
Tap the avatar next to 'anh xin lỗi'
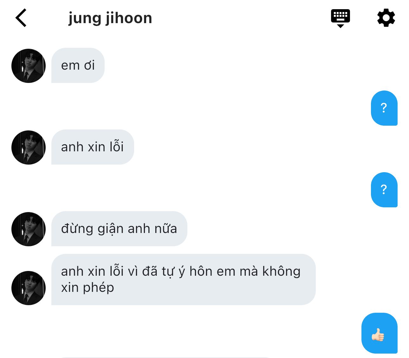pyautogui.click(x=29, y=148)
